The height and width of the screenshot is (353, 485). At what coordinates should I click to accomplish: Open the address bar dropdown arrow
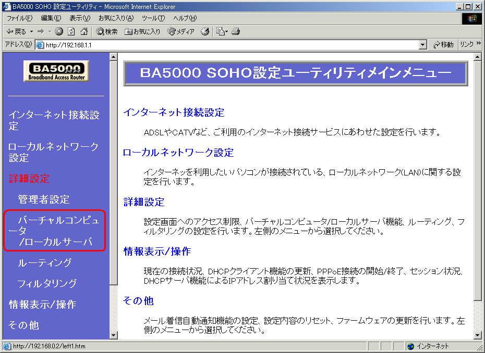coord(423,45)
